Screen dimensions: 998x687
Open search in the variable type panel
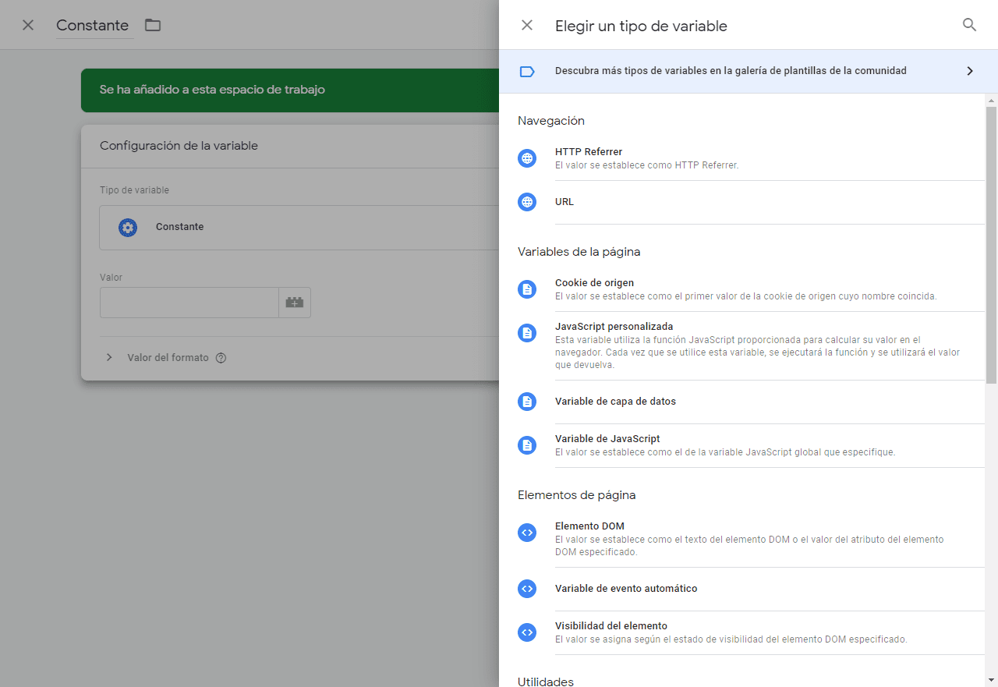pyautogui.click(x=969, y=24)
